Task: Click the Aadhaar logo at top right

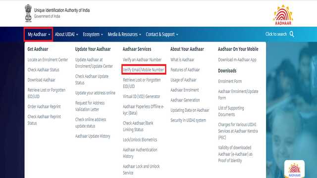Action: (283, 15)
